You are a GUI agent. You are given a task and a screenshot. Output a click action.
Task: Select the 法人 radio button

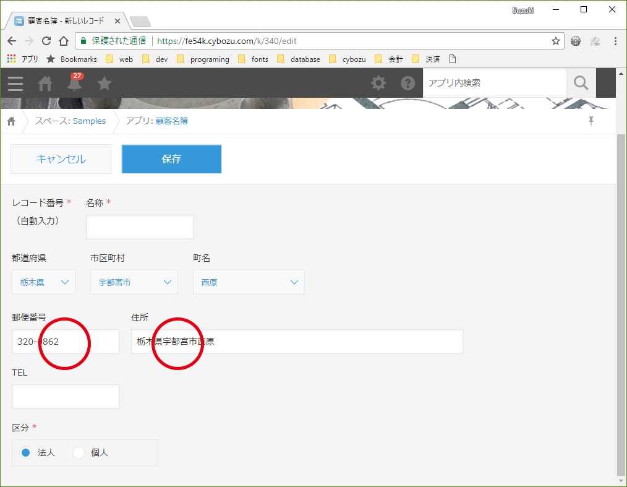pyautogui.click(x=26, y=452)
